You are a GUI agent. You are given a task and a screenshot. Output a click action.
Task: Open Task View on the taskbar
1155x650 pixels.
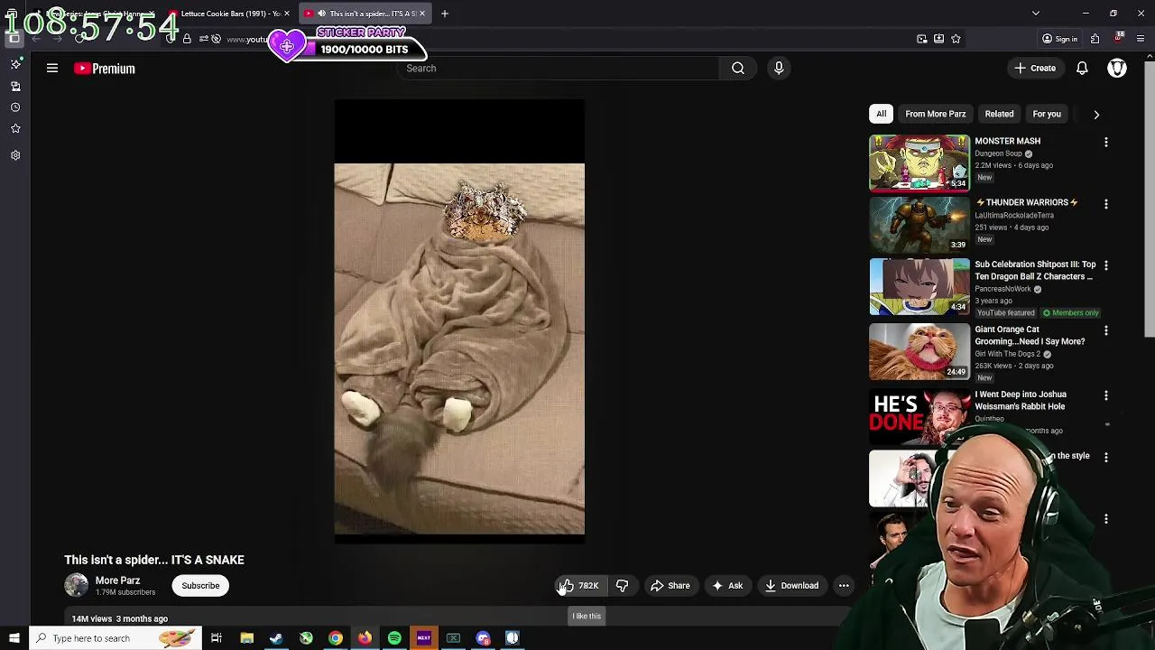point(217,638)
